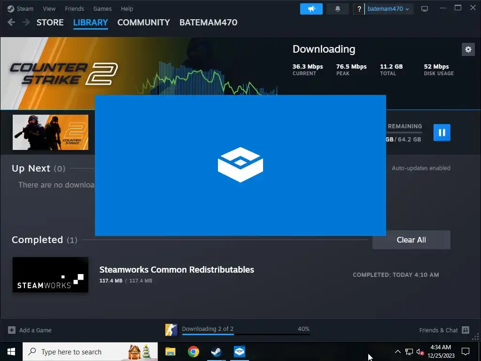Click the Windows Sandbox splash logo
The height and width of the screenshot is (361, 481).
click(240, 165)
